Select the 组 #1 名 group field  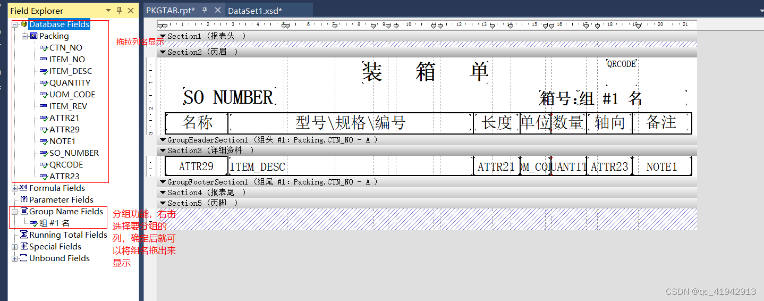[54, 223]
